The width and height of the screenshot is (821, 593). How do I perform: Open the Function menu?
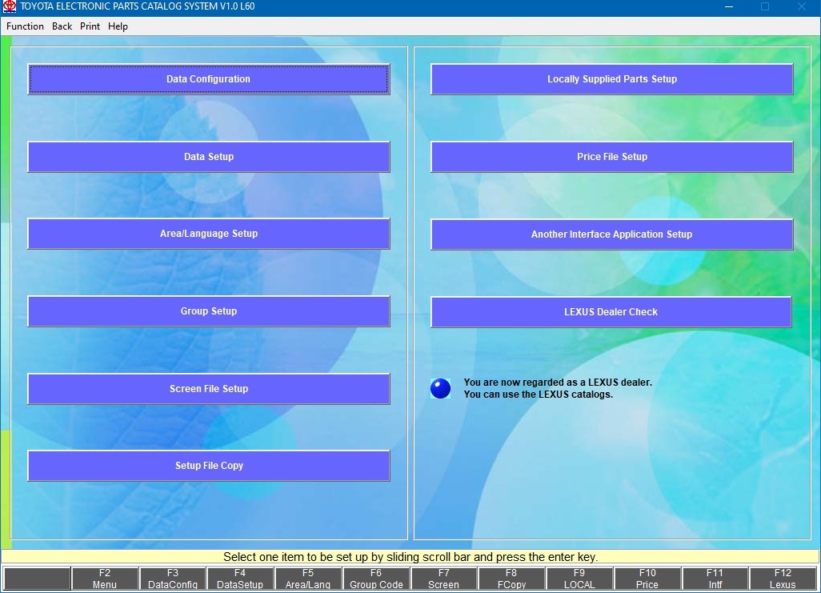click(x=25, y=26)
